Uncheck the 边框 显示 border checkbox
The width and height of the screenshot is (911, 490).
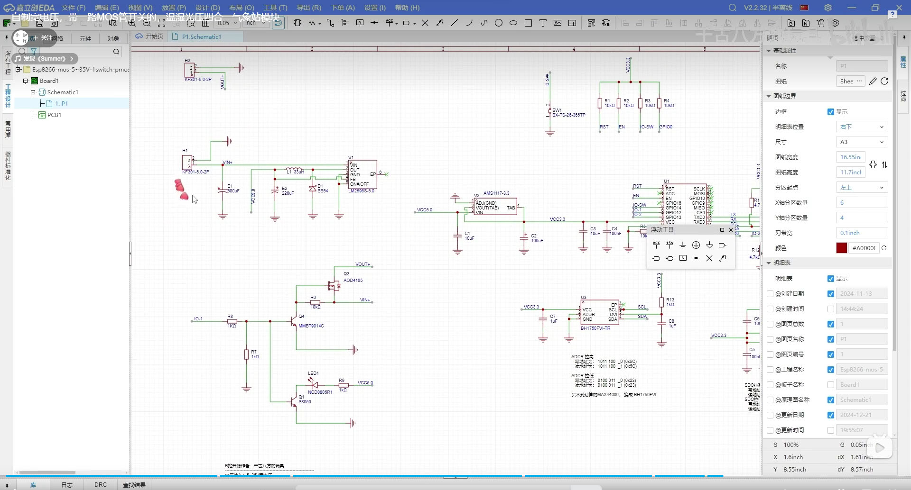(x=830, y=112)
